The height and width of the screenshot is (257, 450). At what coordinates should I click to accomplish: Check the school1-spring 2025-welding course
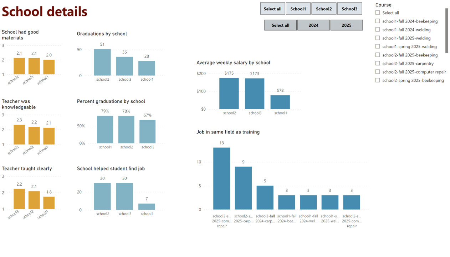point(377,46)
